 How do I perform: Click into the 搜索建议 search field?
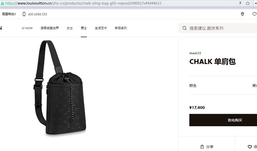tap(218, 28)
